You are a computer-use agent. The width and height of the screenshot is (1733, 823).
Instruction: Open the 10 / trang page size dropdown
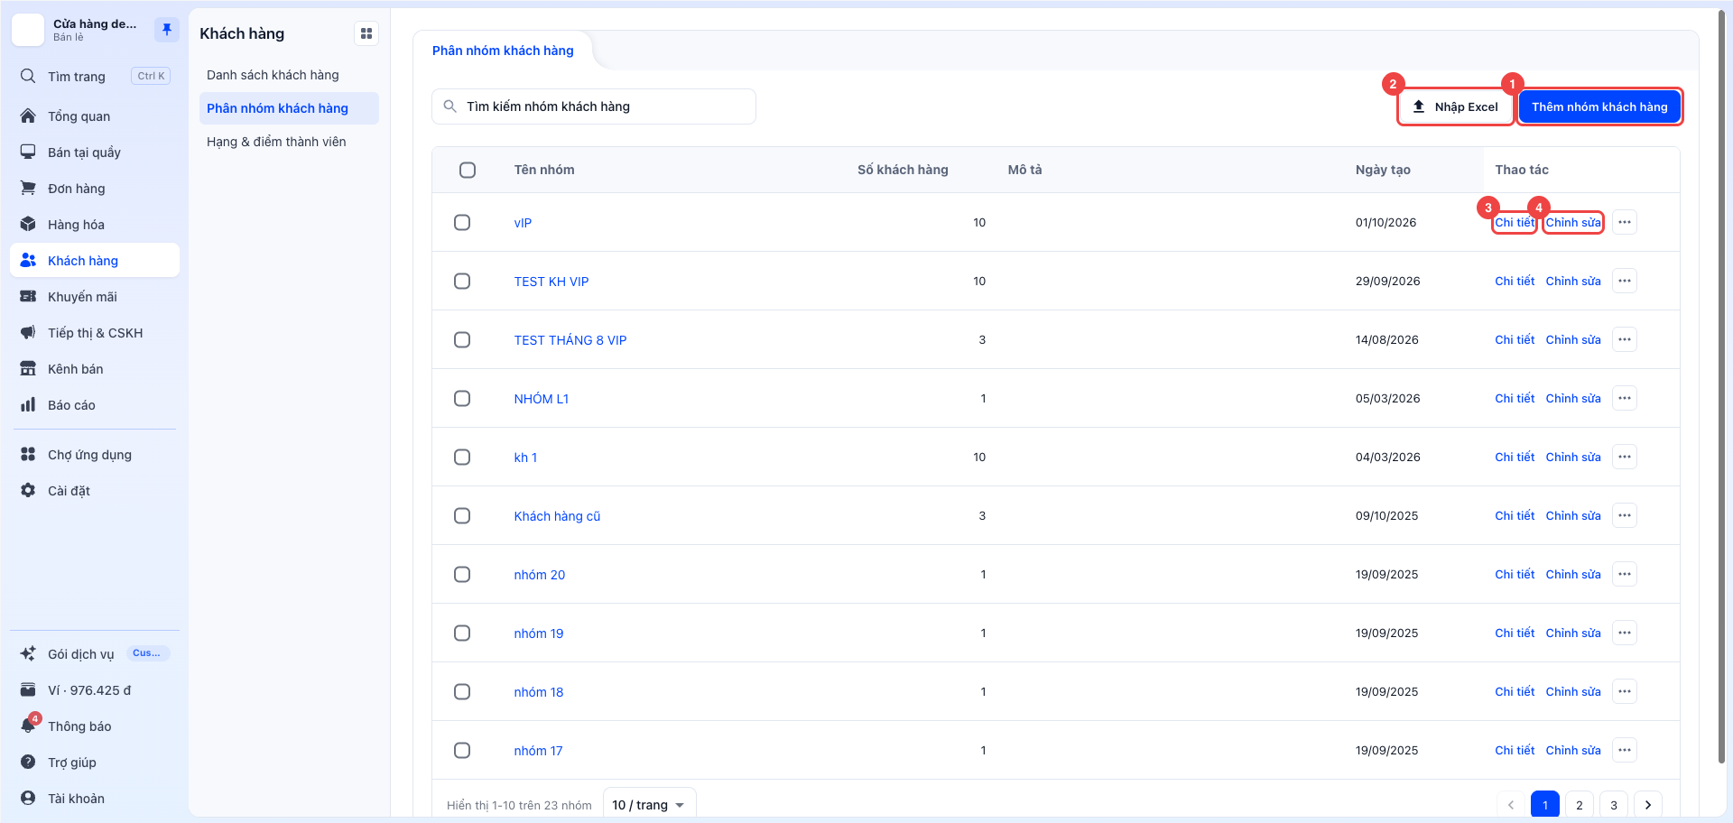[649, 804]
